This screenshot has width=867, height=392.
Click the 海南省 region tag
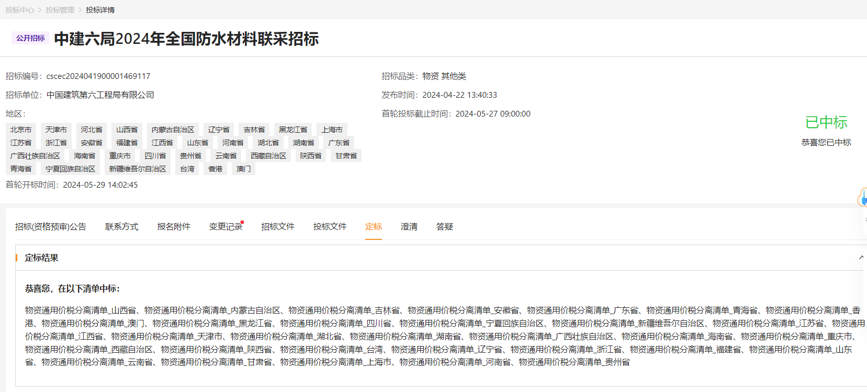[85, 156]
